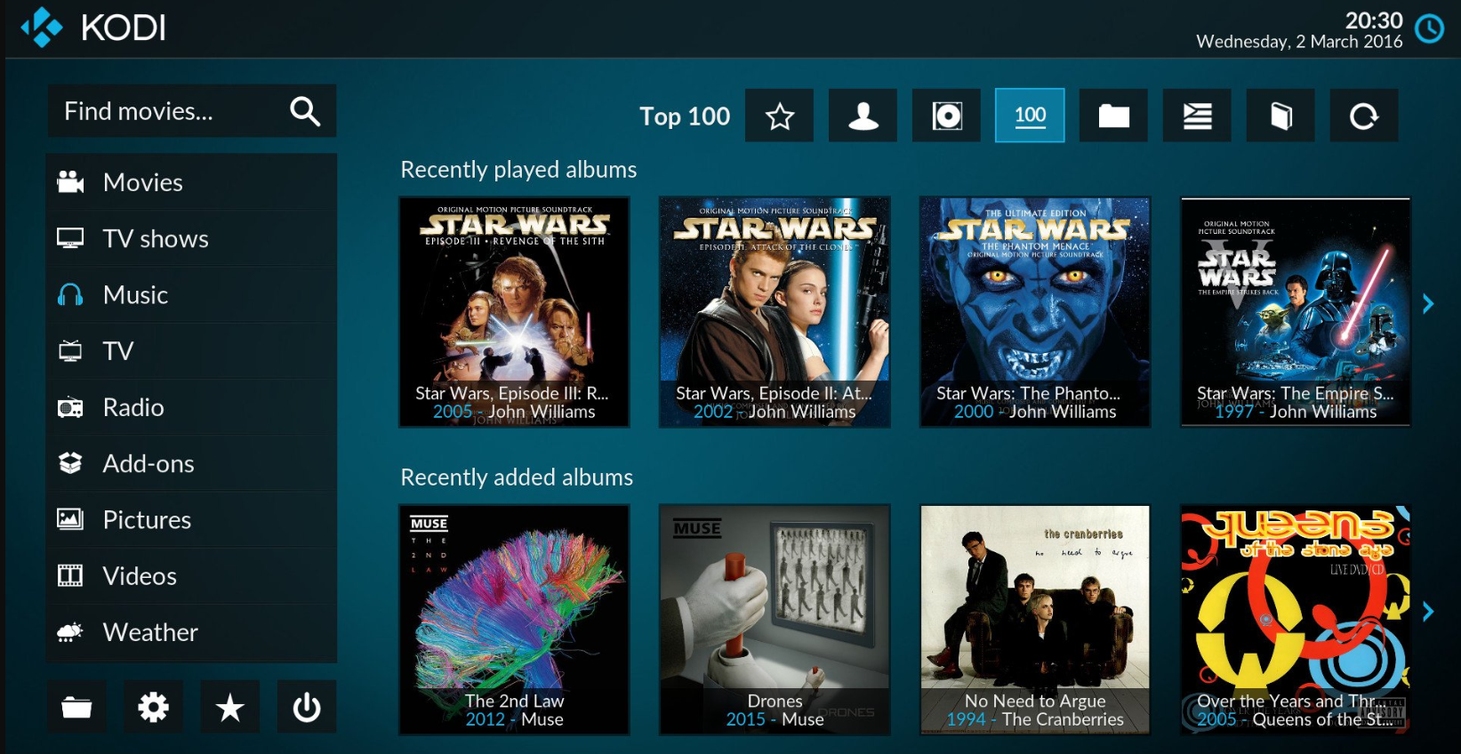Click the Radio icon
Image resolution: width=1461 pixels, height=754 pixels.
pyautogui.click(x=70, y=407)
